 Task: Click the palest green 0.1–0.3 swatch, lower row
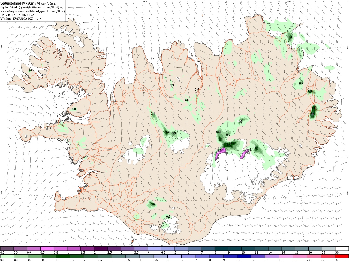pos(7,256)
